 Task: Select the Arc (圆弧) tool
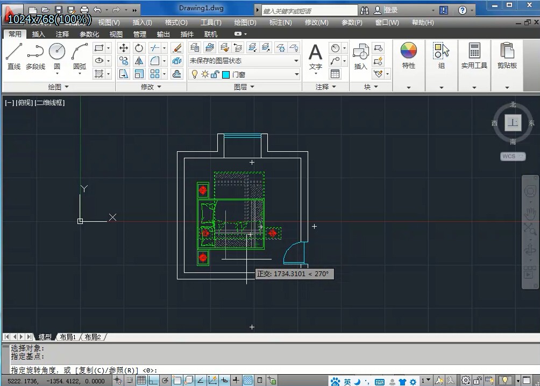pos(80,57)
